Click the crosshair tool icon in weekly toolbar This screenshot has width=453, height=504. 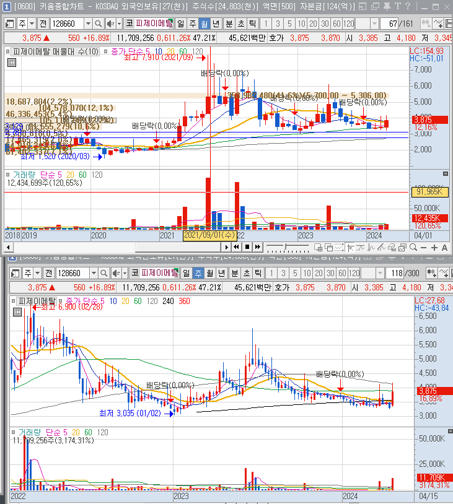click(x=432, y=273)
